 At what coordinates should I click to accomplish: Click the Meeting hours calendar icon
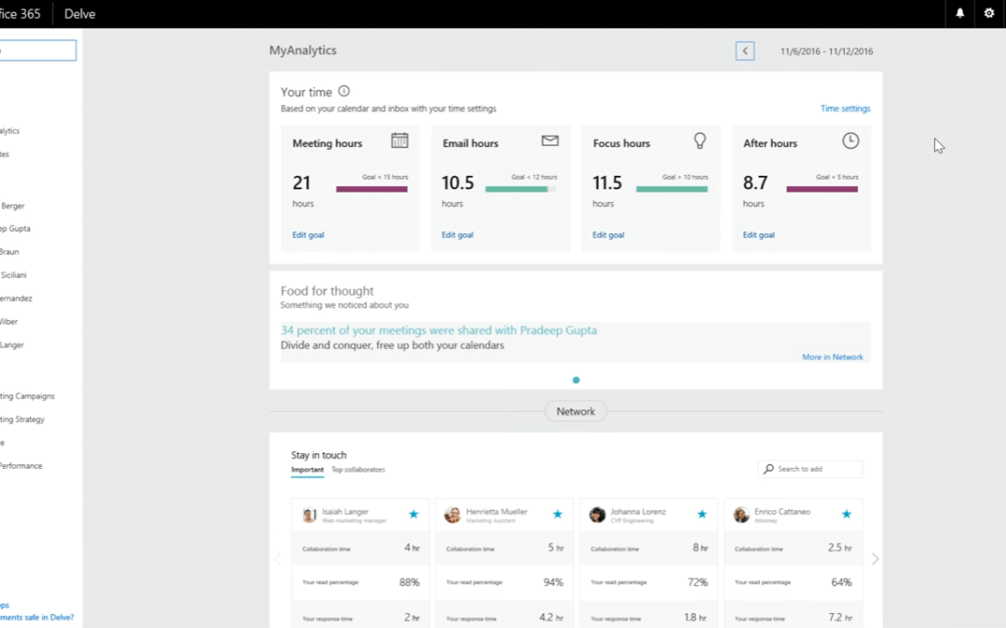pyautogui.click(x=400, y=140)
